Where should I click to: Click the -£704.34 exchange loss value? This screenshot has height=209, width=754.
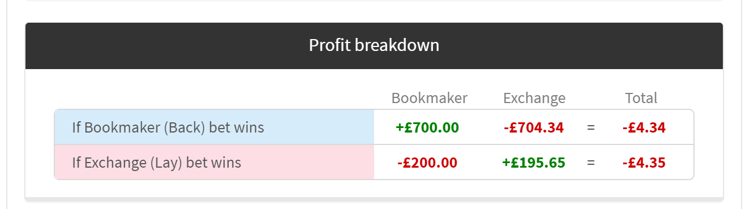point(533,127)
